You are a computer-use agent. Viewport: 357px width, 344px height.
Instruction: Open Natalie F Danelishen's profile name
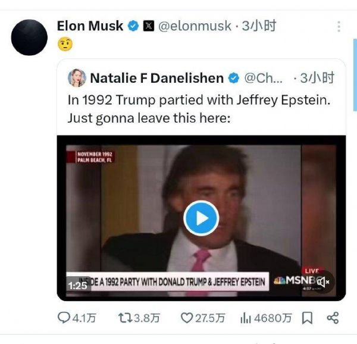[x=156, y=77]
